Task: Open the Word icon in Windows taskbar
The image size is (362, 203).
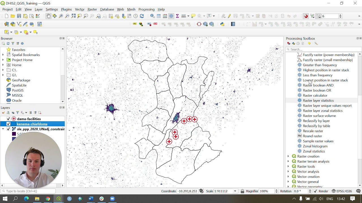Action: tap(91, 199)
